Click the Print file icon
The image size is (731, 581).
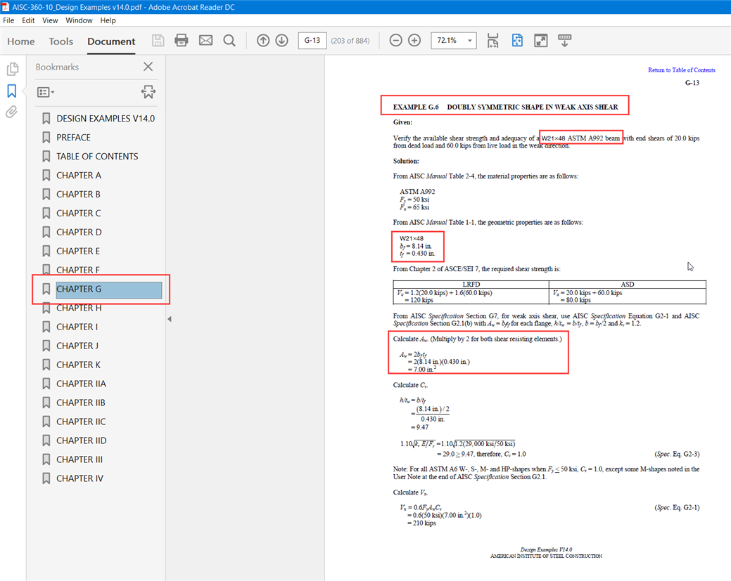click(182, 41)
